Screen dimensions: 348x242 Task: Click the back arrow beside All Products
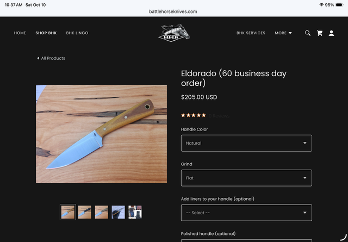(38, 58)
